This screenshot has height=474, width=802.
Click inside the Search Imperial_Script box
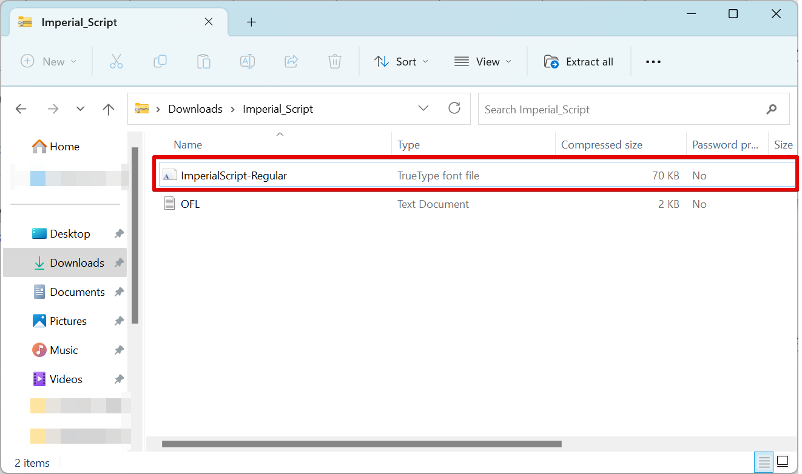(607, 109)
